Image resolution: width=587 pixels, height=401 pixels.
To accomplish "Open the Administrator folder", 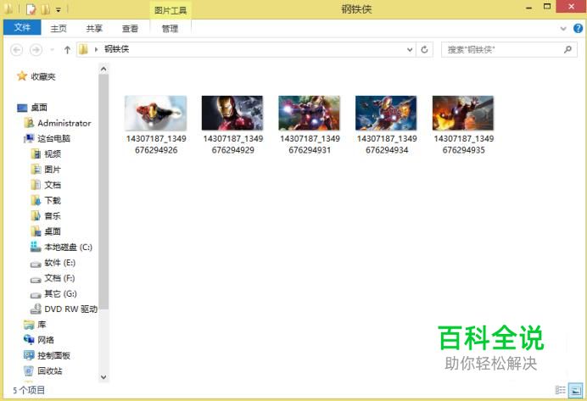I will tap(64, 123).
